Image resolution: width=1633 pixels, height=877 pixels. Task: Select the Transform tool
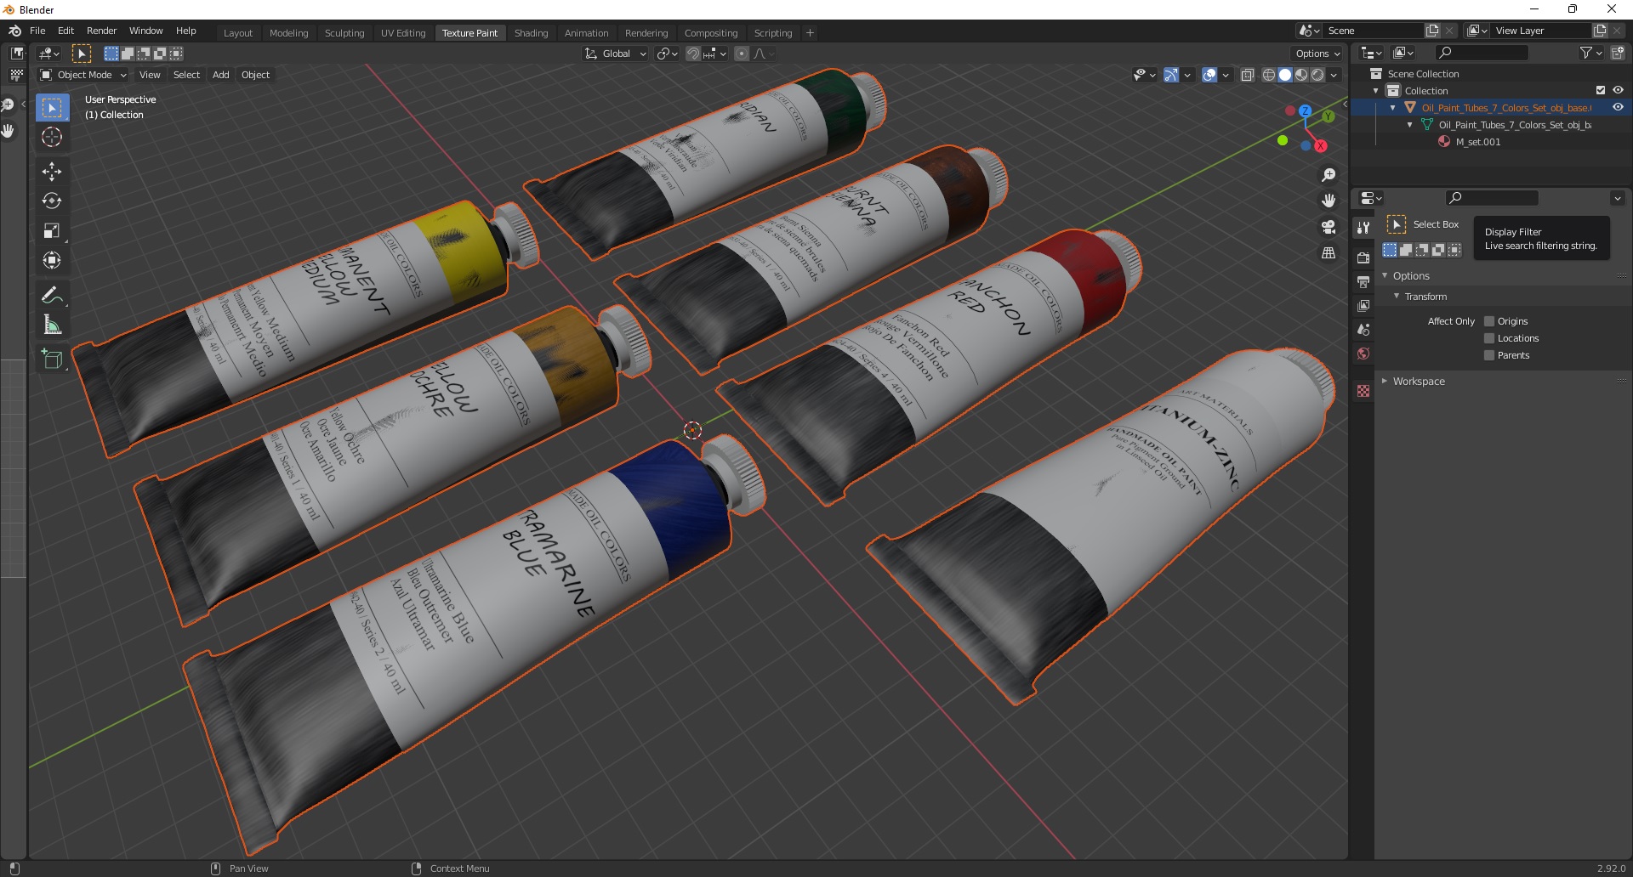[52, 261]
